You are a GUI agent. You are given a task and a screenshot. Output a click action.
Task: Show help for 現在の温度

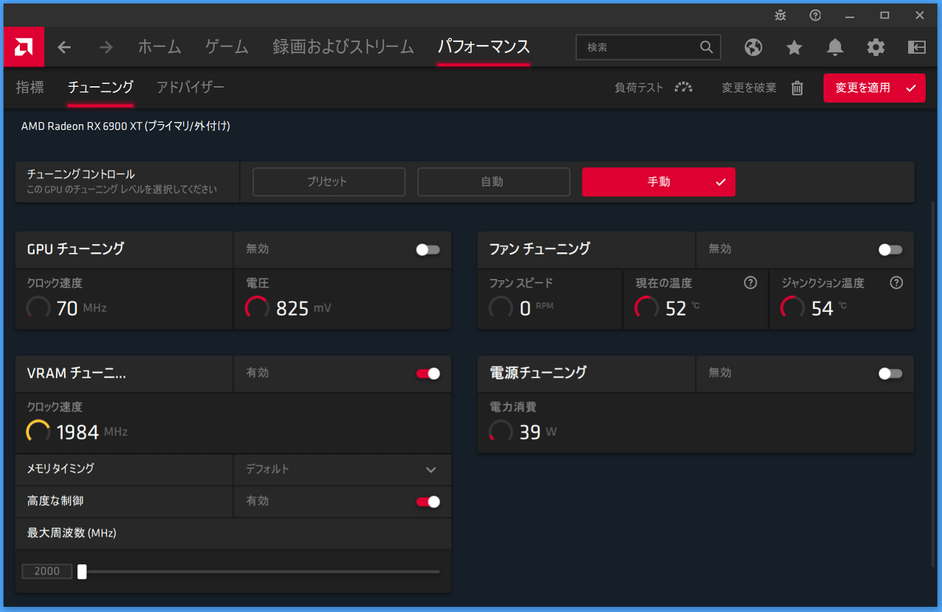click(751, 283)
